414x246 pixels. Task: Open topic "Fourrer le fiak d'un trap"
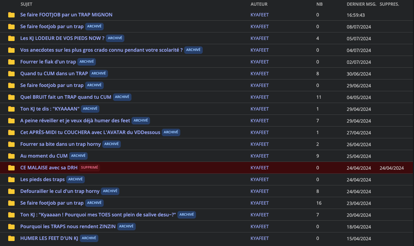point(48,62)
